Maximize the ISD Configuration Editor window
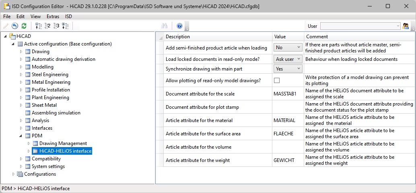 (387, 6)
